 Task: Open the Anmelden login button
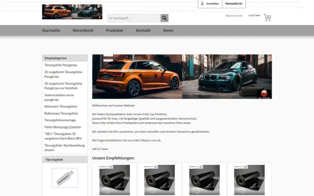coord(210,4)
